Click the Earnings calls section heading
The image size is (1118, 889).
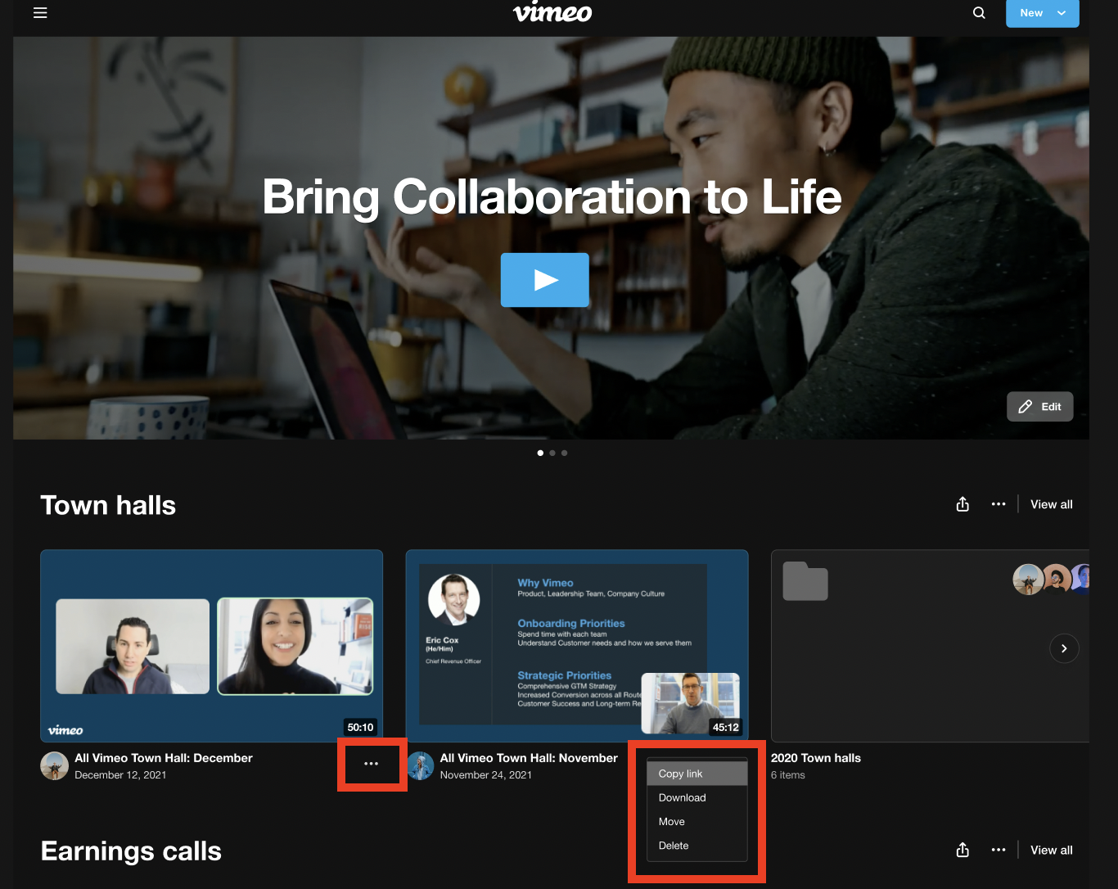(131, 851)
